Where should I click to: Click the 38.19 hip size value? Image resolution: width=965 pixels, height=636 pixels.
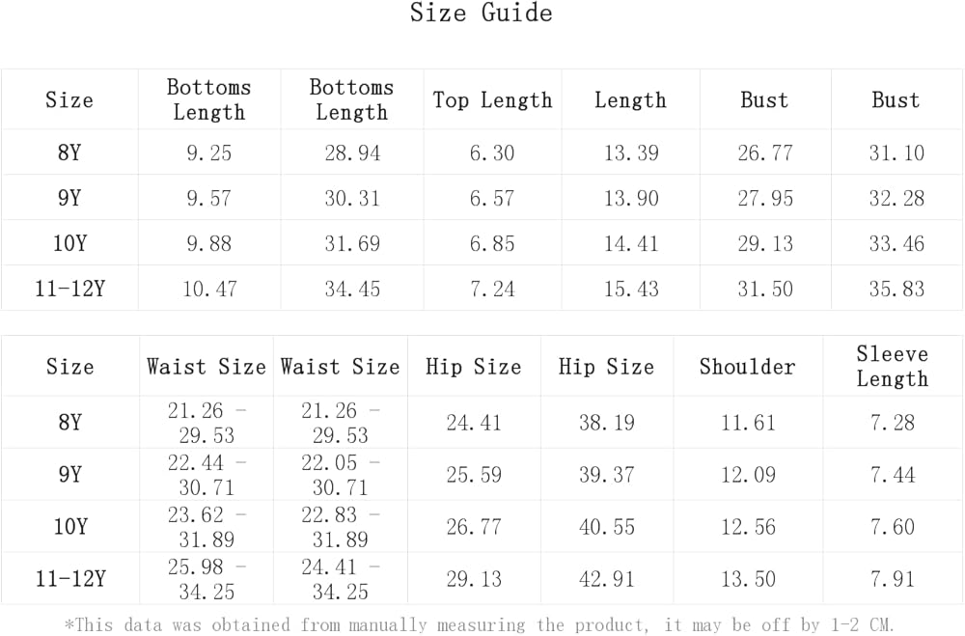[x=606, y=423]
